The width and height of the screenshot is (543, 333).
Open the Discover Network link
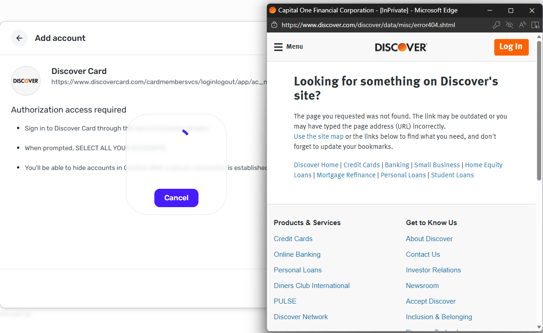pyautogui.click(x=300, y=317)
